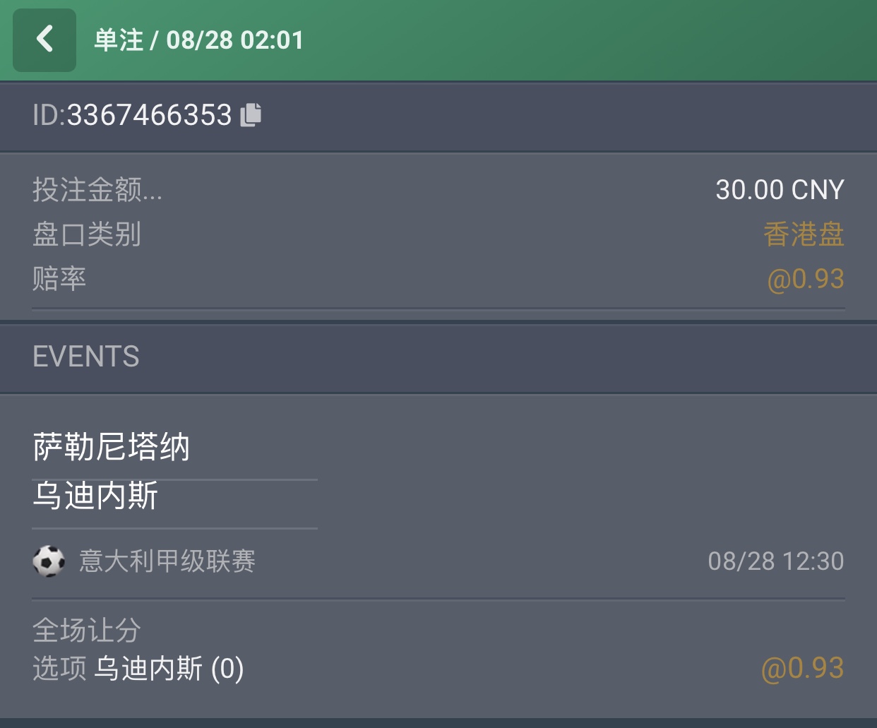Screen dimensions: 877x728
Task: Select home team 萨勒尼塔纳
Action: click(x=112, y=447)
